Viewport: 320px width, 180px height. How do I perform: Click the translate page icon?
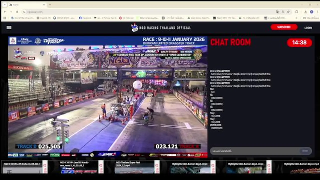(x=277, y=12)
